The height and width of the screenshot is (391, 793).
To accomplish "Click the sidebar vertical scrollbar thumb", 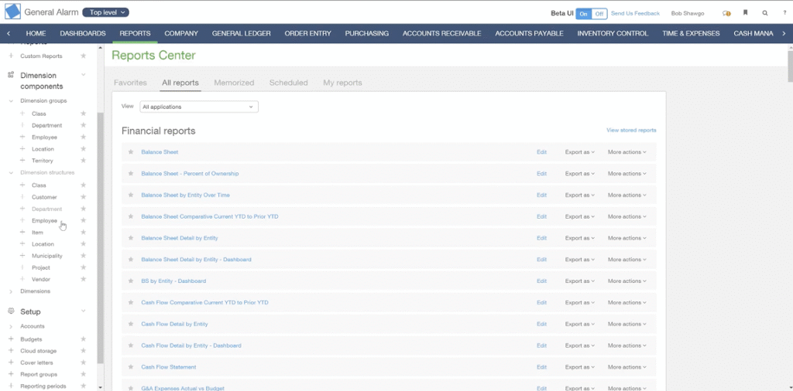I will pos(100,237).
